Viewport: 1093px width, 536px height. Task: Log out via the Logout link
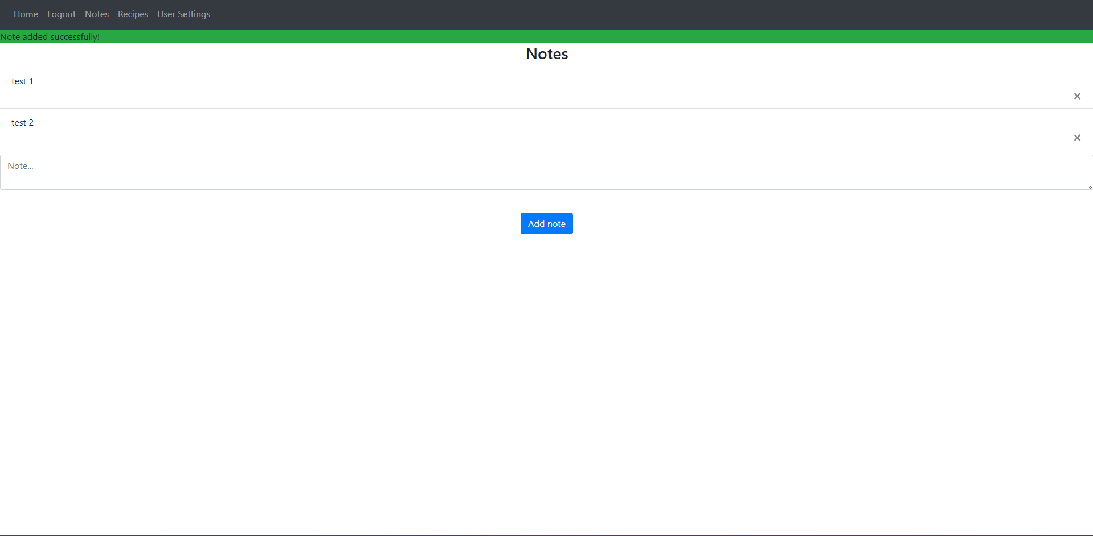(62, 14)
